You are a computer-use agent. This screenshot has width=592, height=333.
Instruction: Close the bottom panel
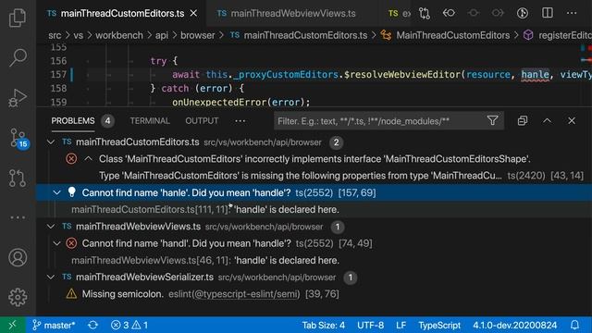(572, 121)
